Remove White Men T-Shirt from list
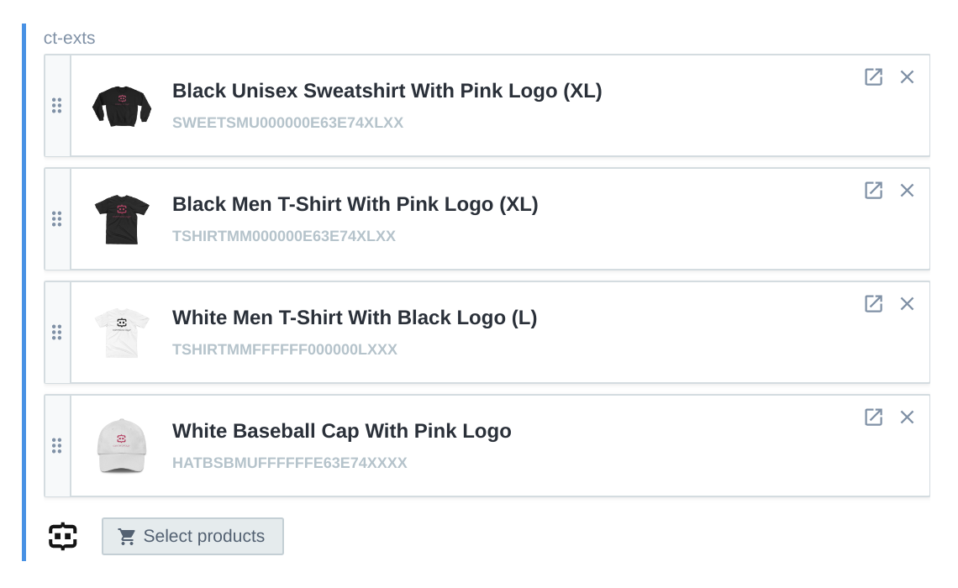The height and width of the screenshot is (588, 958). [x=907, y=304]
